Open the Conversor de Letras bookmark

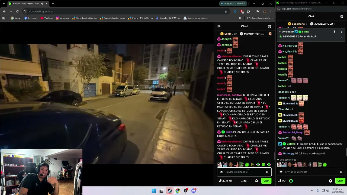point(196,18)
